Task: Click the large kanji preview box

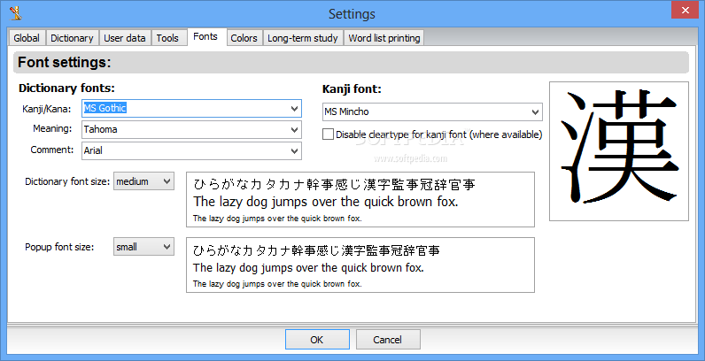Action: pyautogui.click(x=619, y=151)
